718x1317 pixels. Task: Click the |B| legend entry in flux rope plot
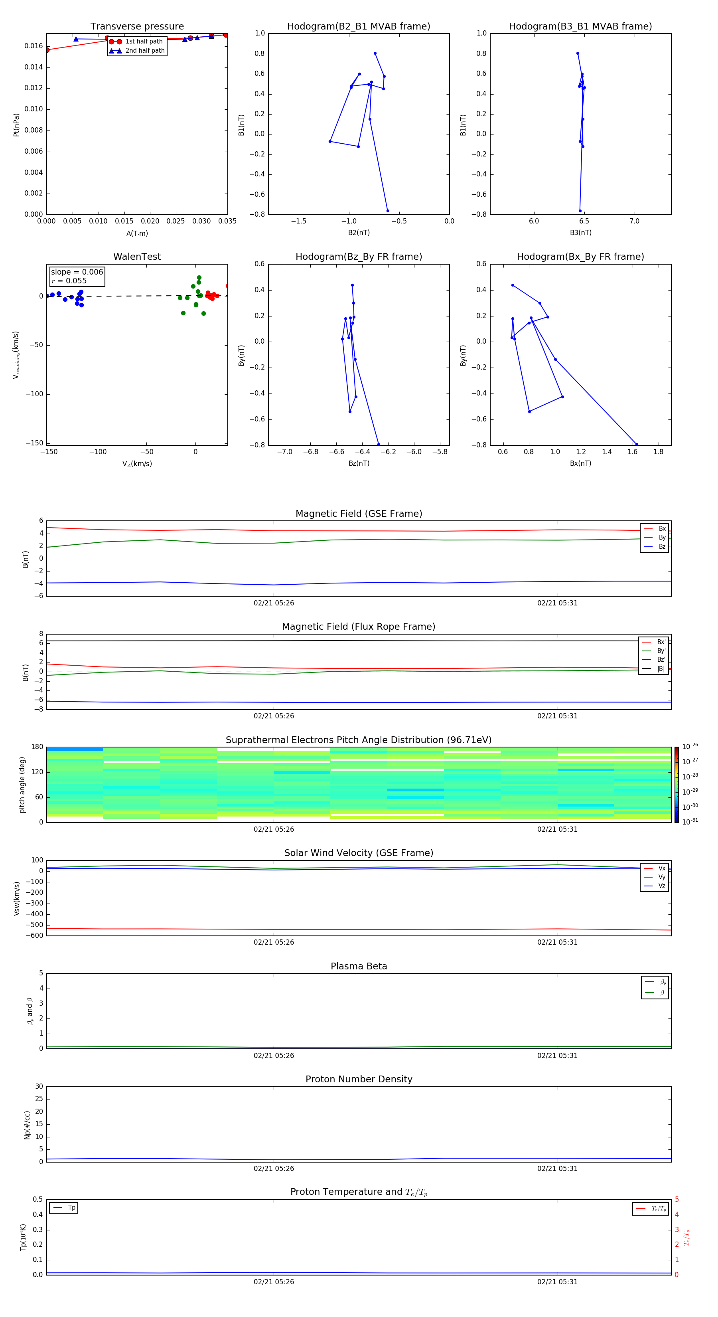click(654, 669)
